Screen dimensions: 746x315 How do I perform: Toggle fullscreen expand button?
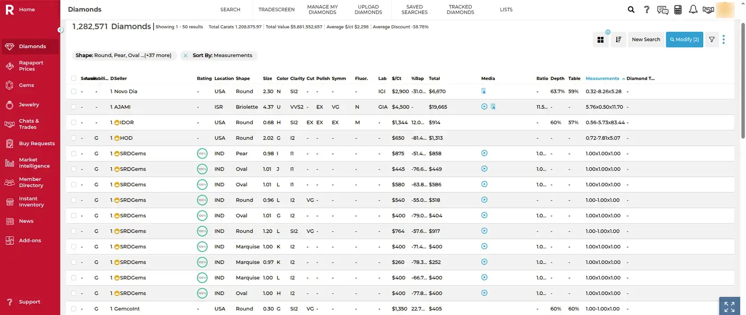(x=729, y=307)
